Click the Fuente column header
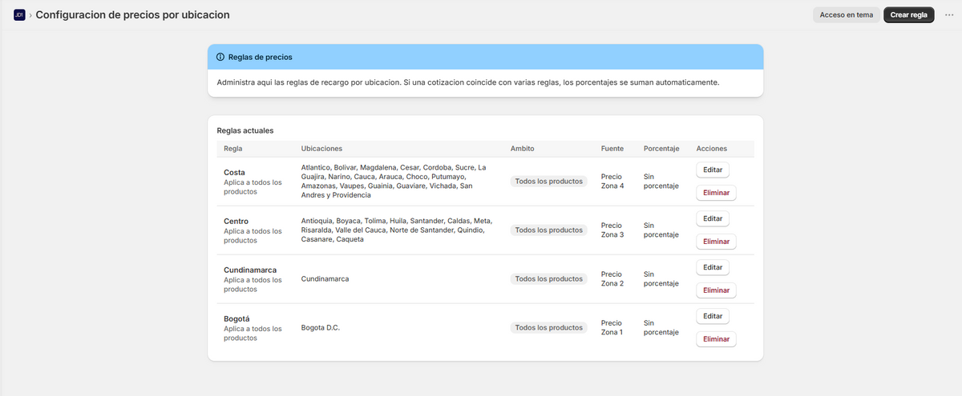Viewport: 962px width, 396px height. tap(612, 149)
